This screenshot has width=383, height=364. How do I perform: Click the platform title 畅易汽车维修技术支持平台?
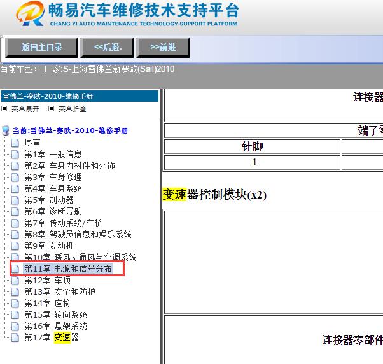pyautogui.click(x=144, y=10)
